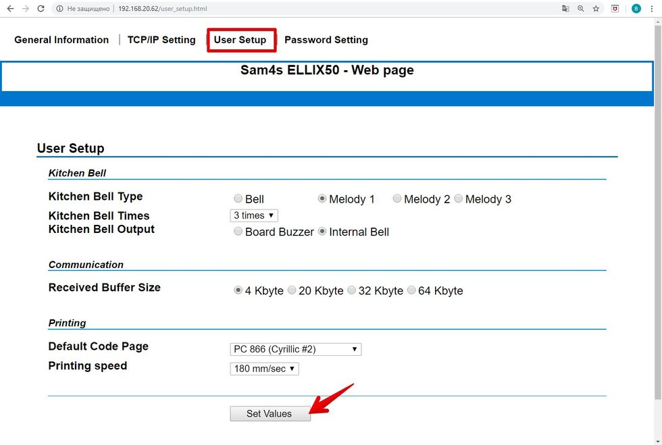Click the Kitchen Bell section title
This screenshot has height=445, width=662.
77,173
